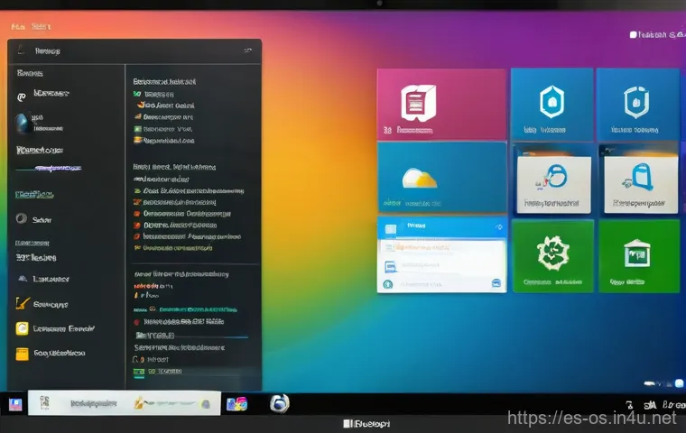Viewport: 686px width, 433px height.
Task: Open the green tile with storefront icon
Action: point(639,256)
